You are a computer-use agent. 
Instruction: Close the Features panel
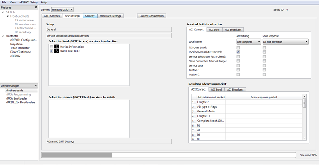coord(36,7)
